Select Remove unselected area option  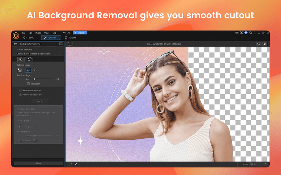pos(20,95)
